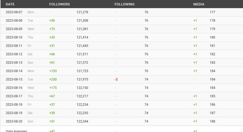This screenshot has width=243, height=132.
Task: Click the 2023-08-17 date cell
Action: point(14,96)
